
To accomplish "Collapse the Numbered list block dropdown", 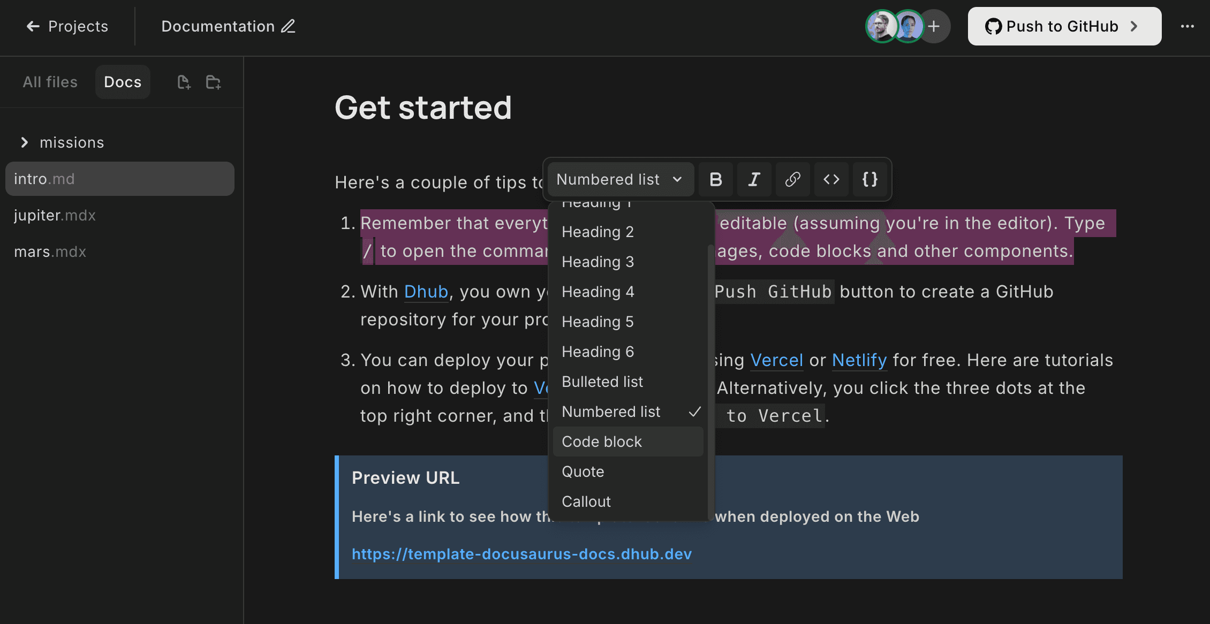I will 619,179.
